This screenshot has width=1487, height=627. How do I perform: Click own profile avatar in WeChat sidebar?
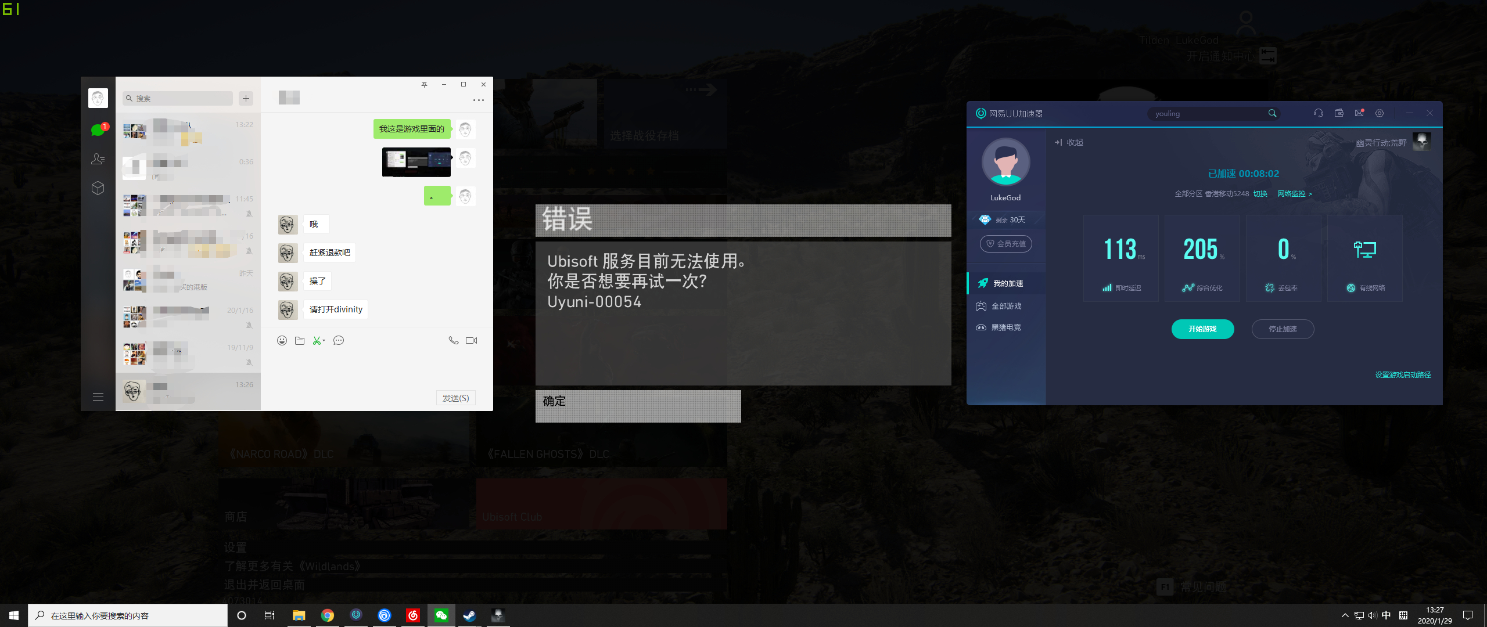coord(98,98)
